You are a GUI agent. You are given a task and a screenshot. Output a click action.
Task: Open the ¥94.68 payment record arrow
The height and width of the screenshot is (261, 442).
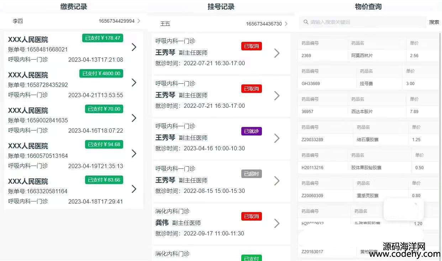[x=134, y=154]
